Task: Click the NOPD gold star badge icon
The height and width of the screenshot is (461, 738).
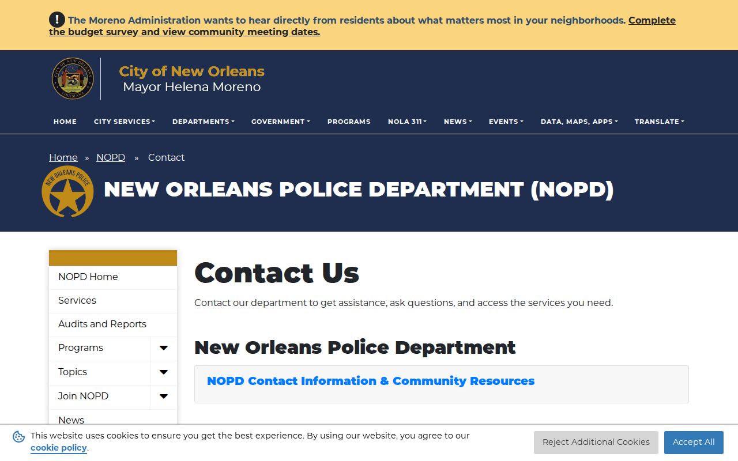Action: 67,191
